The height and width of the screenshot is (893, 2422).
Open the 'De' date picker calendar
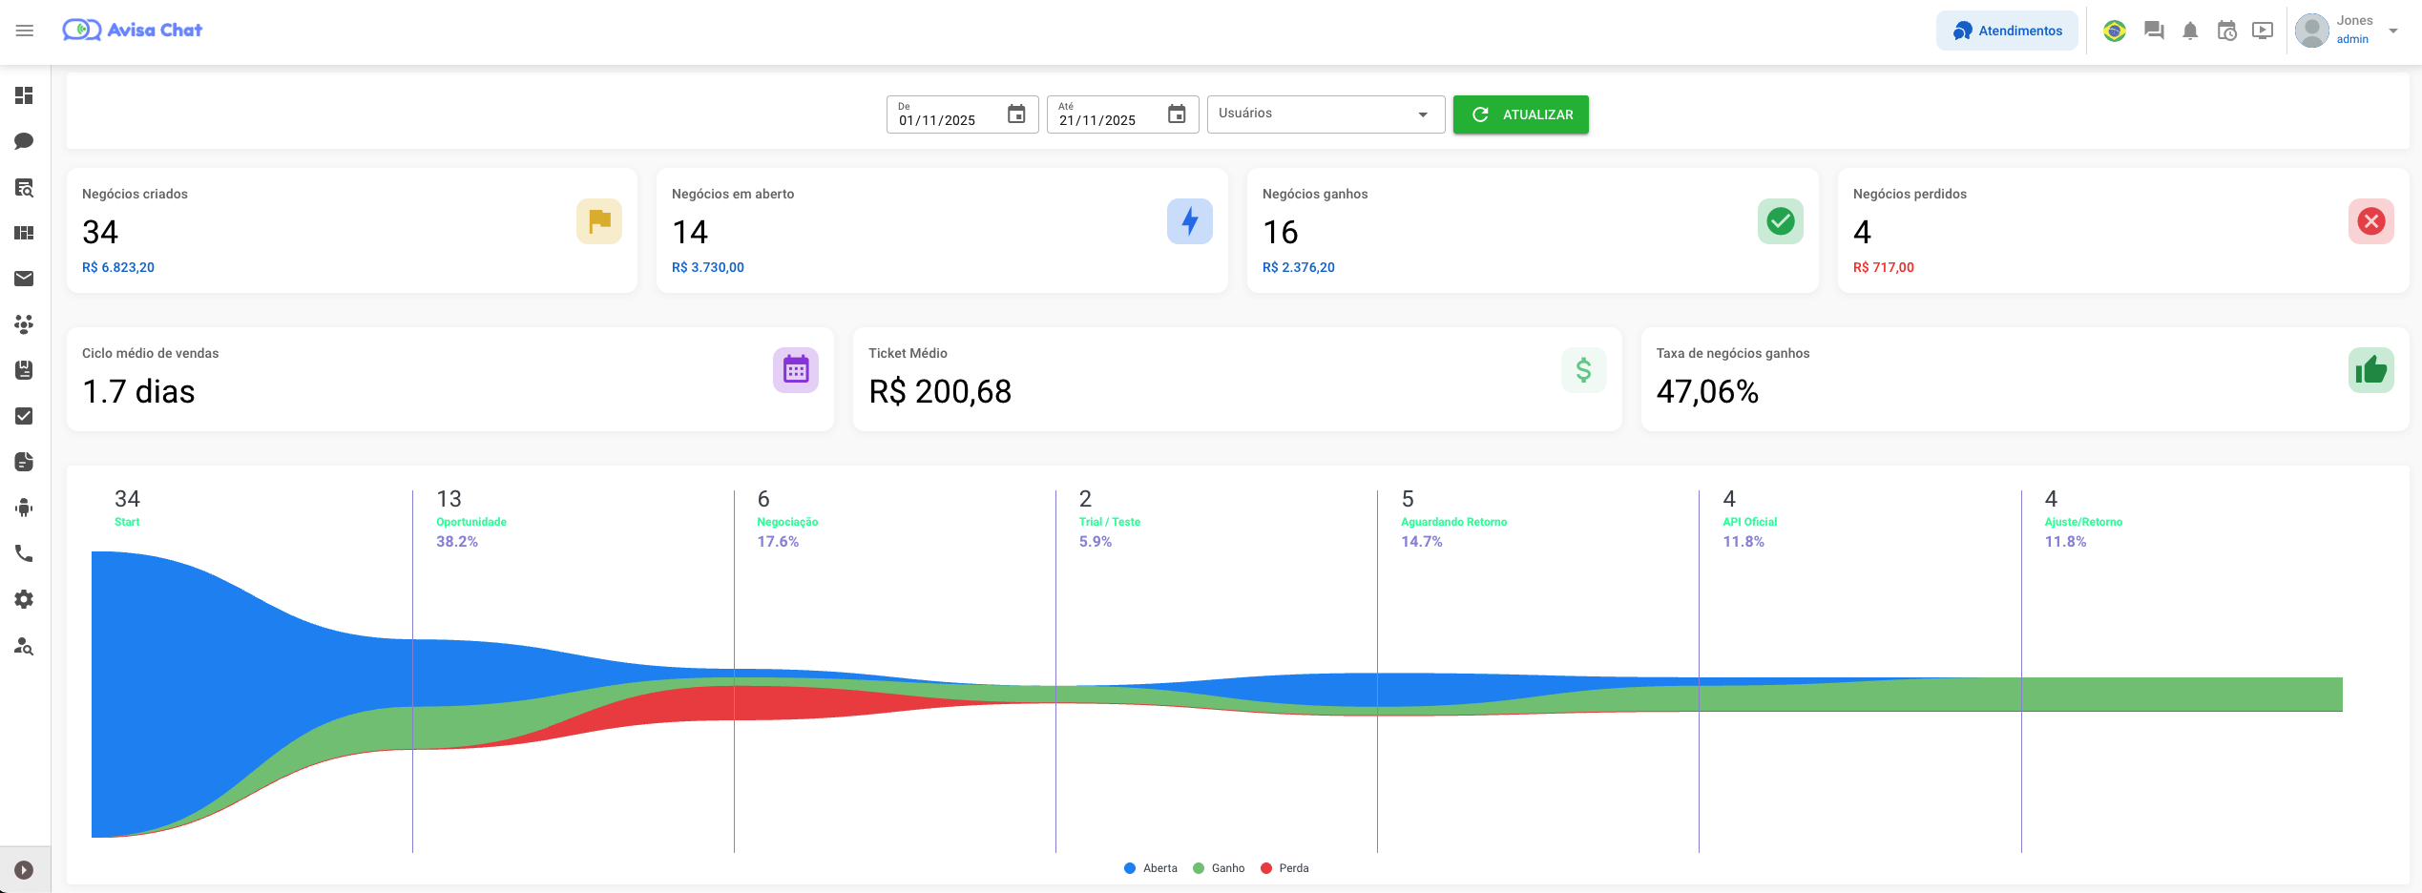[1016, 114]
